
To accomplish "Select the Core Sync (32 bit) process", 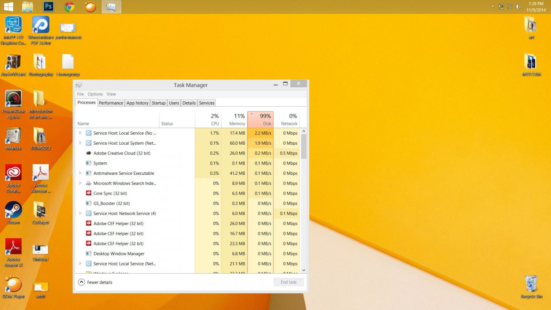I will tap(188, 193).
